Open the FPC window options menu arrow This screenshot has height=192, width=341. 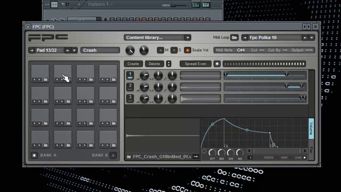tap(28, 27)
